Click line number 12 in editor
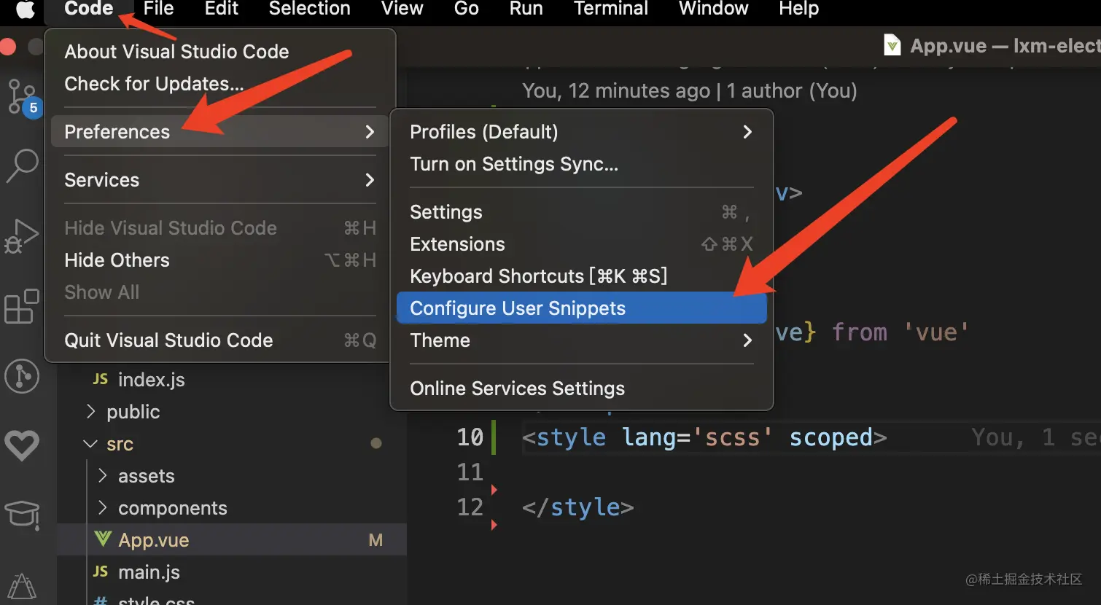 (x=470, y=507)
